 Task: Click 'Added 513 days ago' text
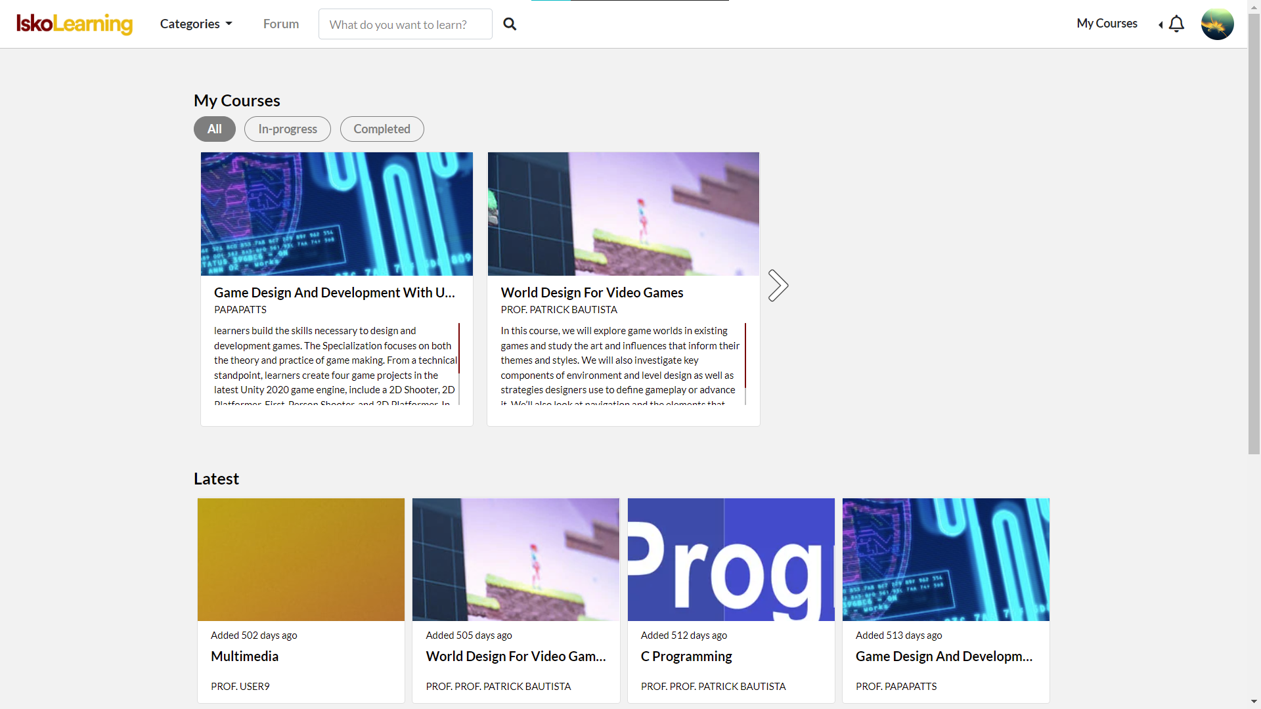click(898, 635)
